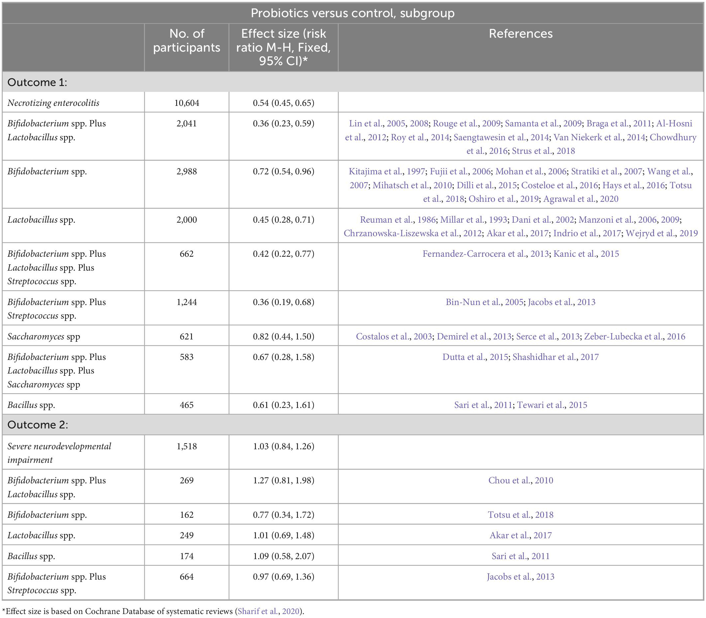This screenshot has width=706, height=618.
Task: Open the Demirel et al., 2013 citation
Action: tap(474, 336)
